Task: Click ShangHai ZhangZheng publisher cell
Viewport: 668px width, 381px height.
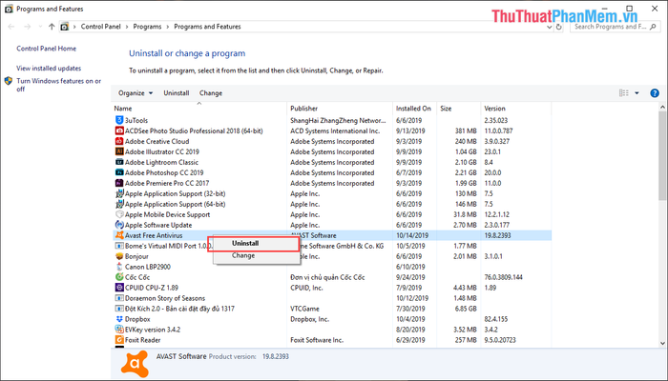Action: coord(338,120)
